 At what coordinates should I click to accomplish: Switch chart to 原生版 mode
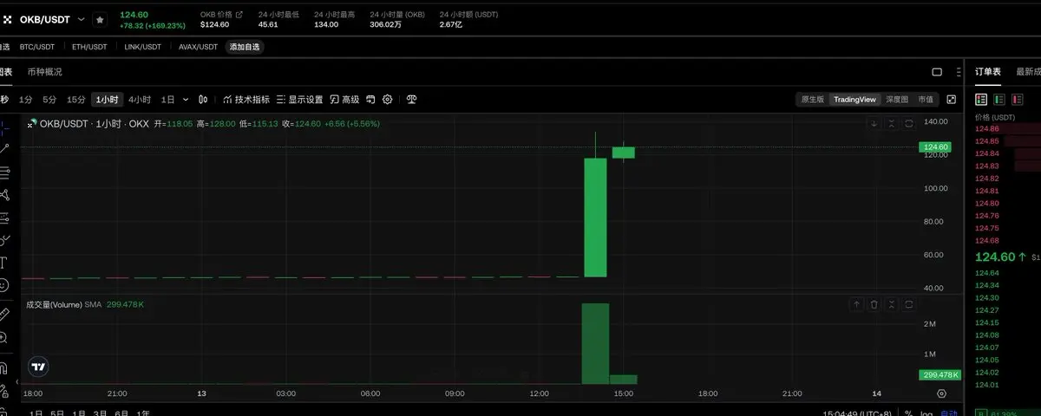pyautogui.click(x=812, y=100)
